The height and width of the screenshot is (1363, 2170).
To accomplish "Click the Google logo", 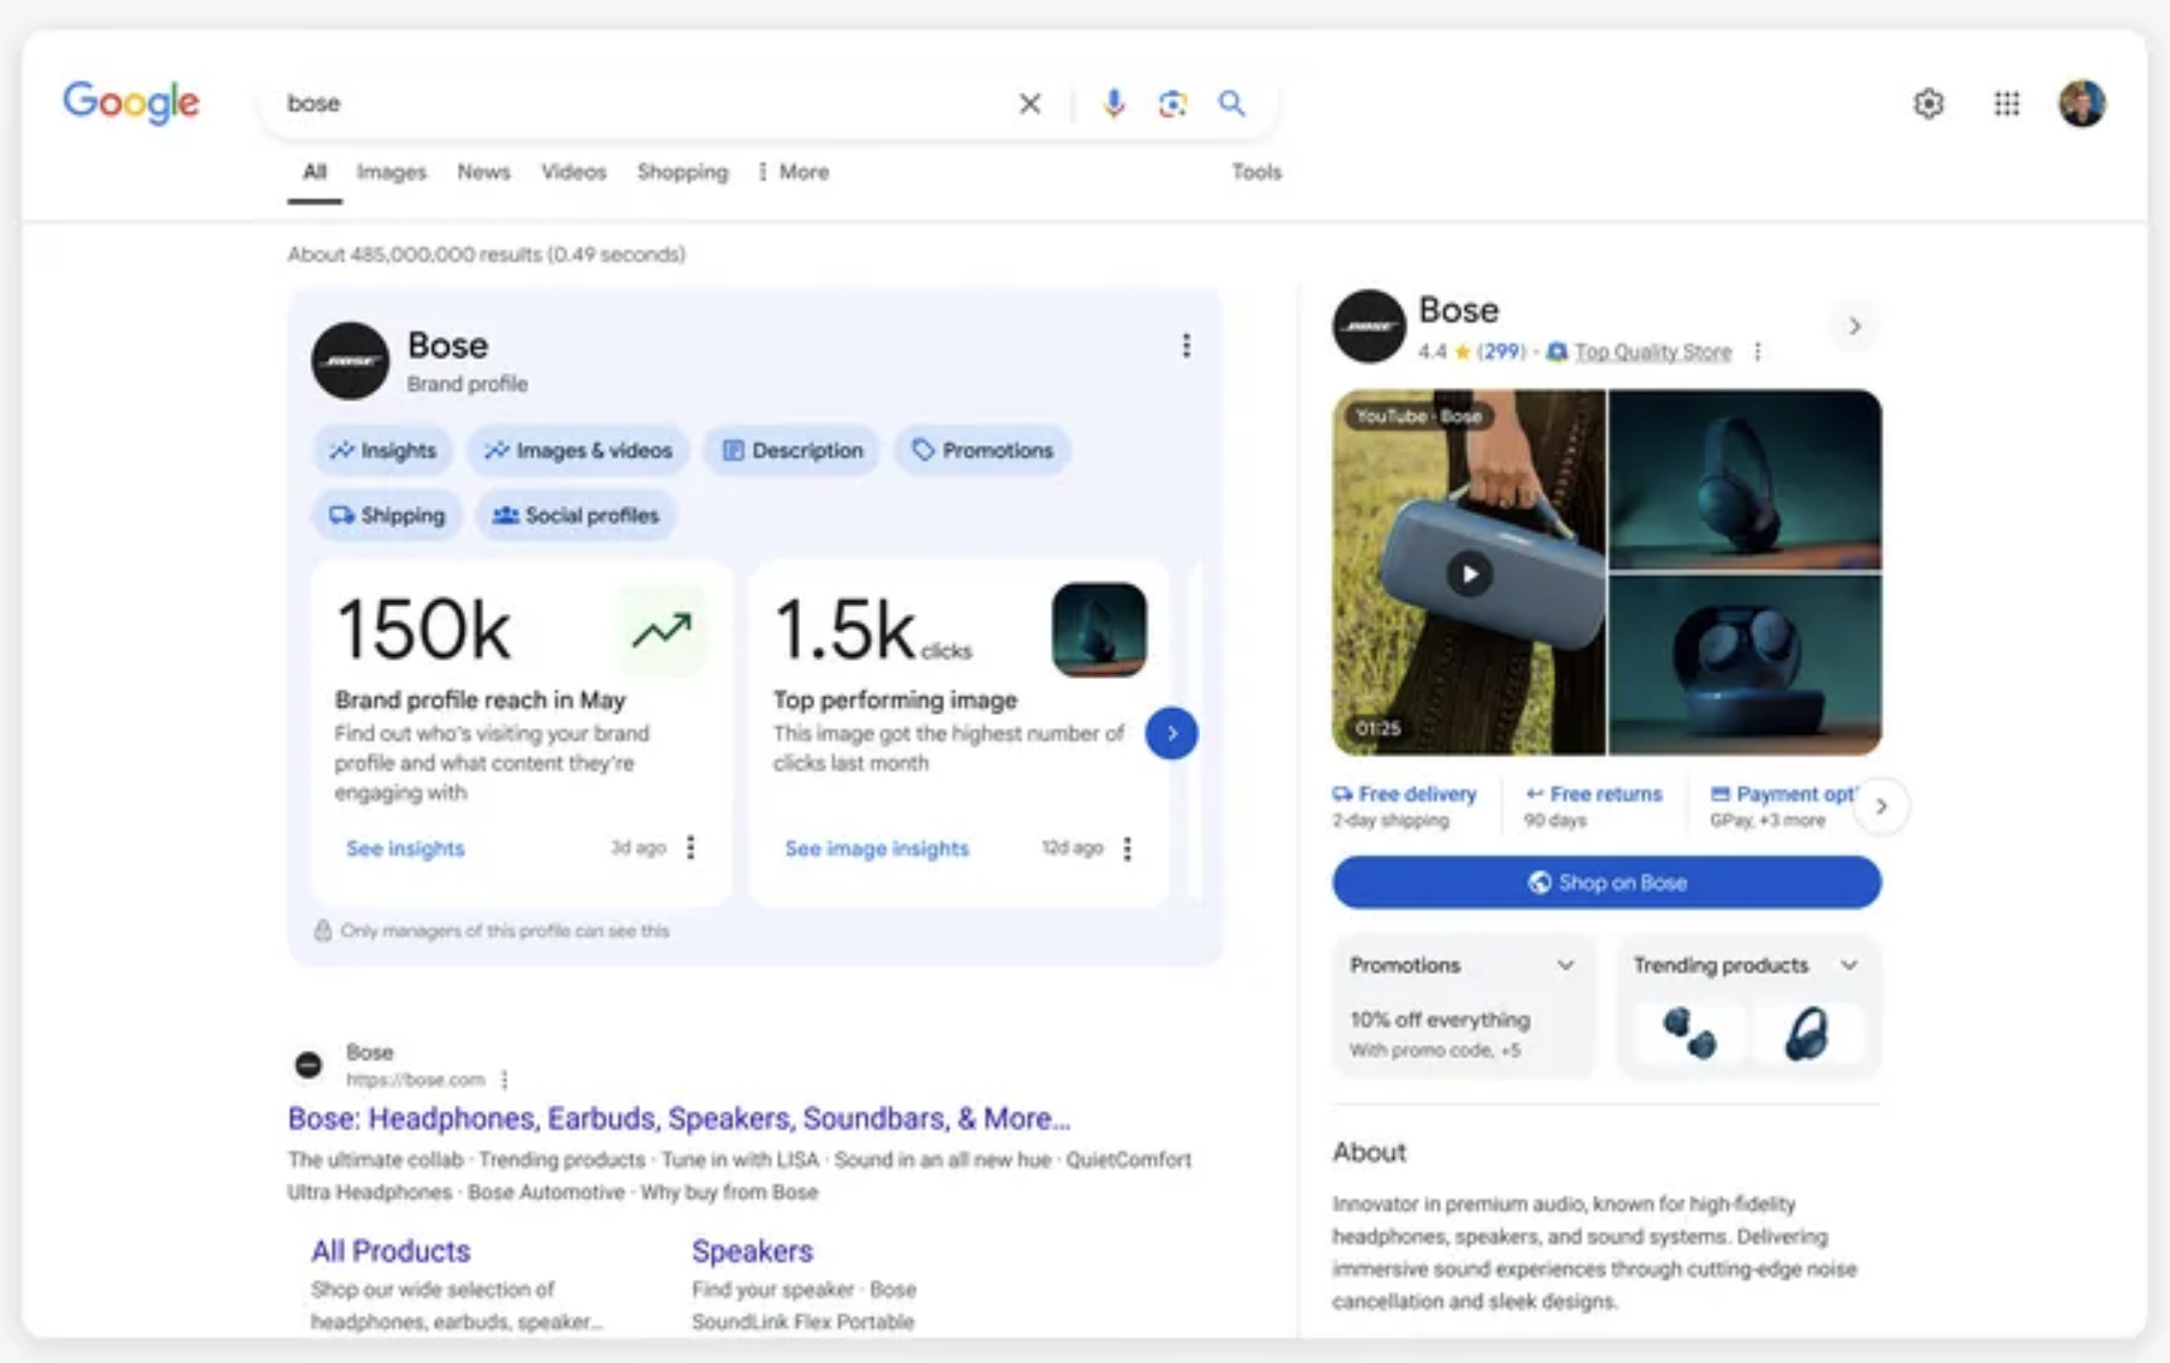I will pos(132,102).
